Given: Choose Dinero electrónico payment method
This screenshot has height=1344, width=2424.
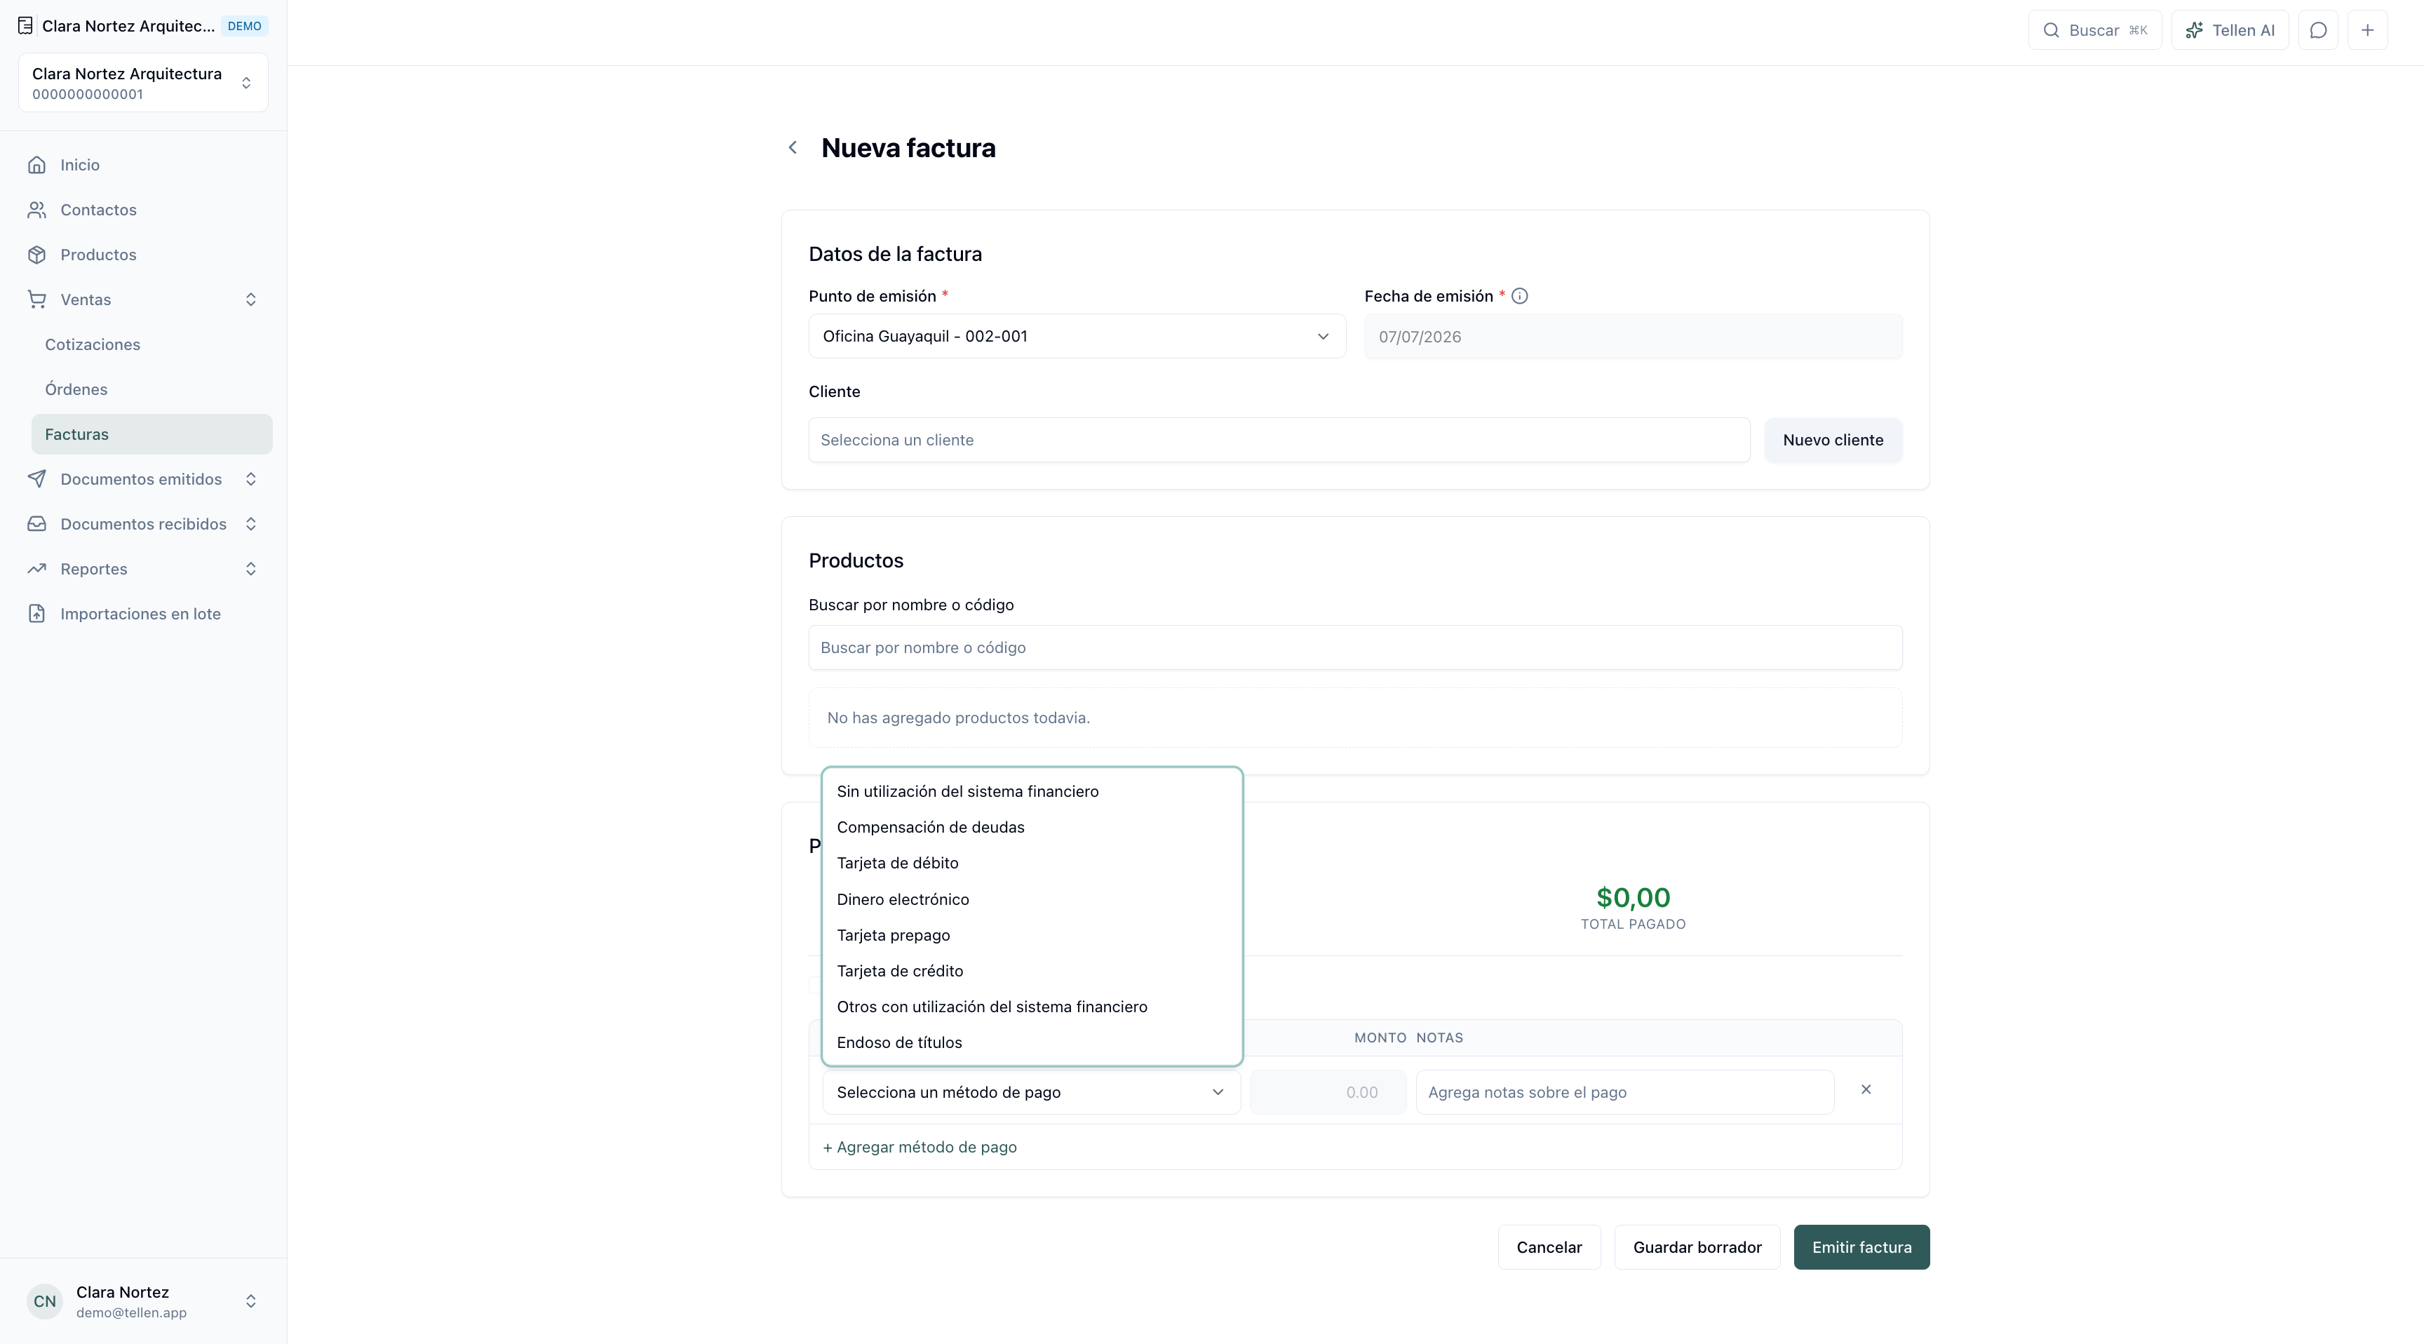Looking at the screenshot, I should (x=1032, y=899).
